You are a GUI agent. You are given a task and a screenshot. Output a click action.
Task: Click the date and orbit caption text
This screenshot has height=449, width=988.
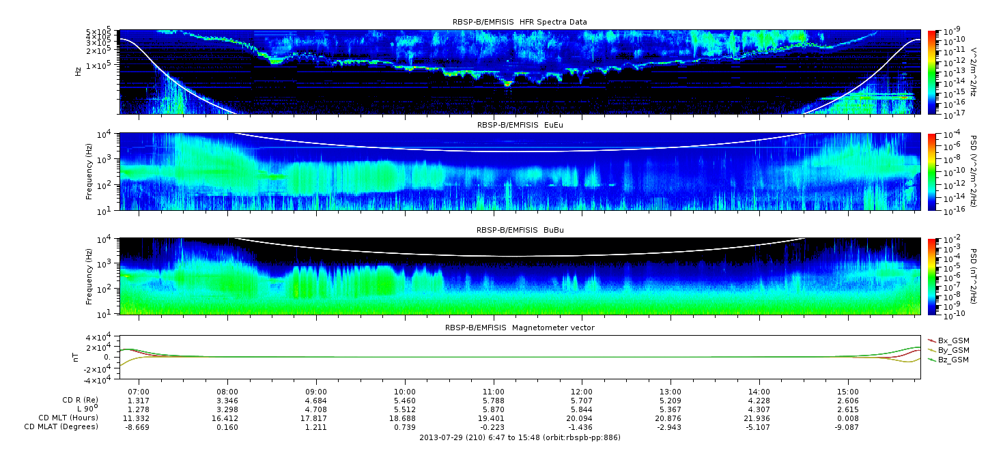[520, 437]
